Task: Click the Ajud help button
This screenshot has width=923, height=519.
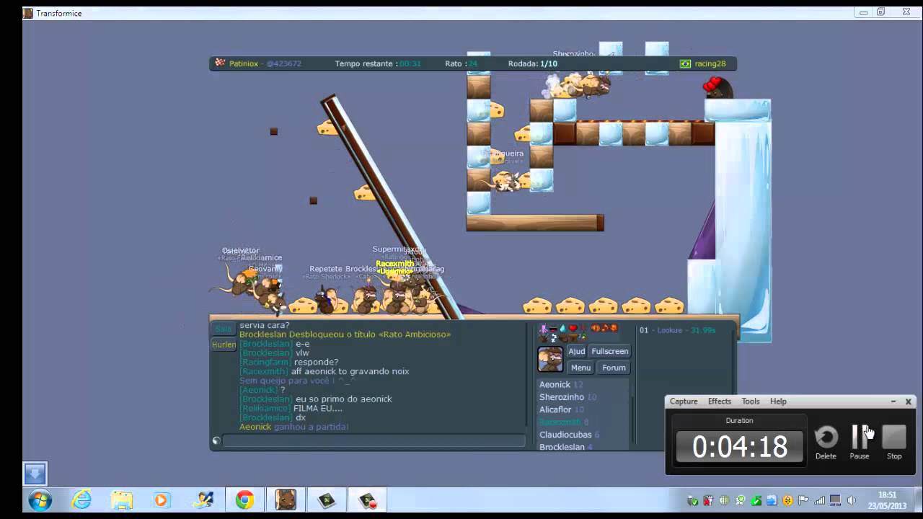Action: 577,351
